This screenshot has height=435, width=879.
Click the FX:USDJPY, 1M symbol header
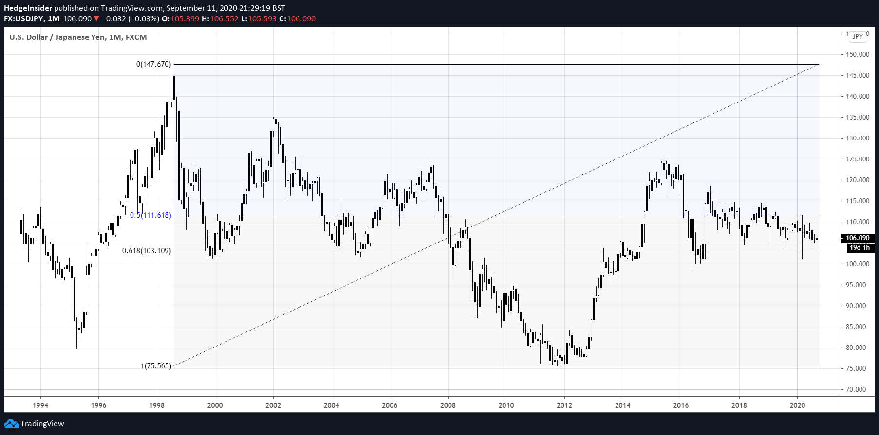pos(32,19)
